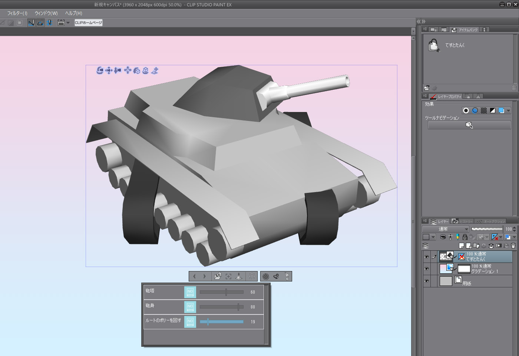Open the ruler visibility dropdown arrow
Screen dimensions: 519x356
click(x=500, y=237)
